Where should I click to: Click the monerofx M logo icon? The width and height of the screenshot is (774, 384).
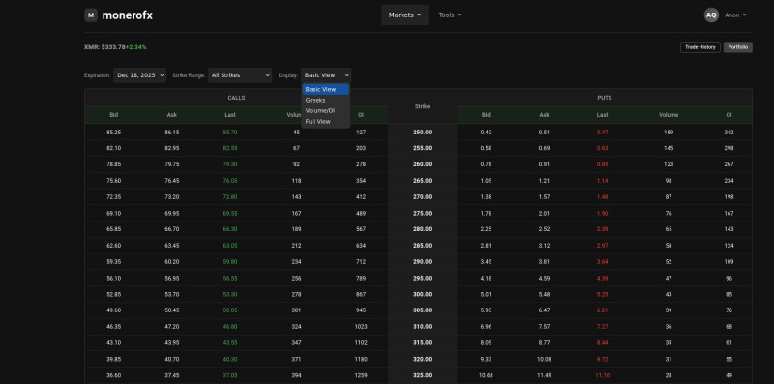[91, 15]
